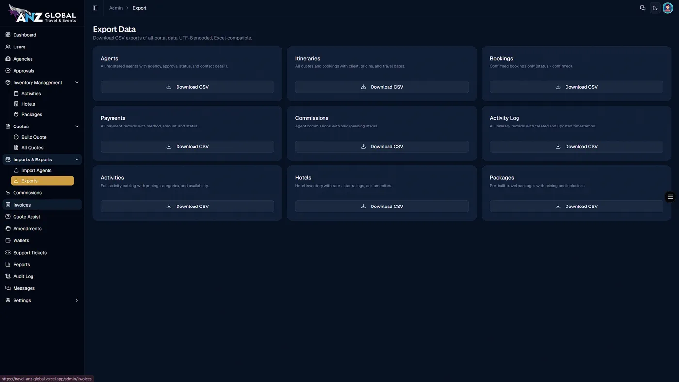Viewport: 679px width, 382px height.
Task: Click the Dashboard grid icon
Action: click(8, 35)
